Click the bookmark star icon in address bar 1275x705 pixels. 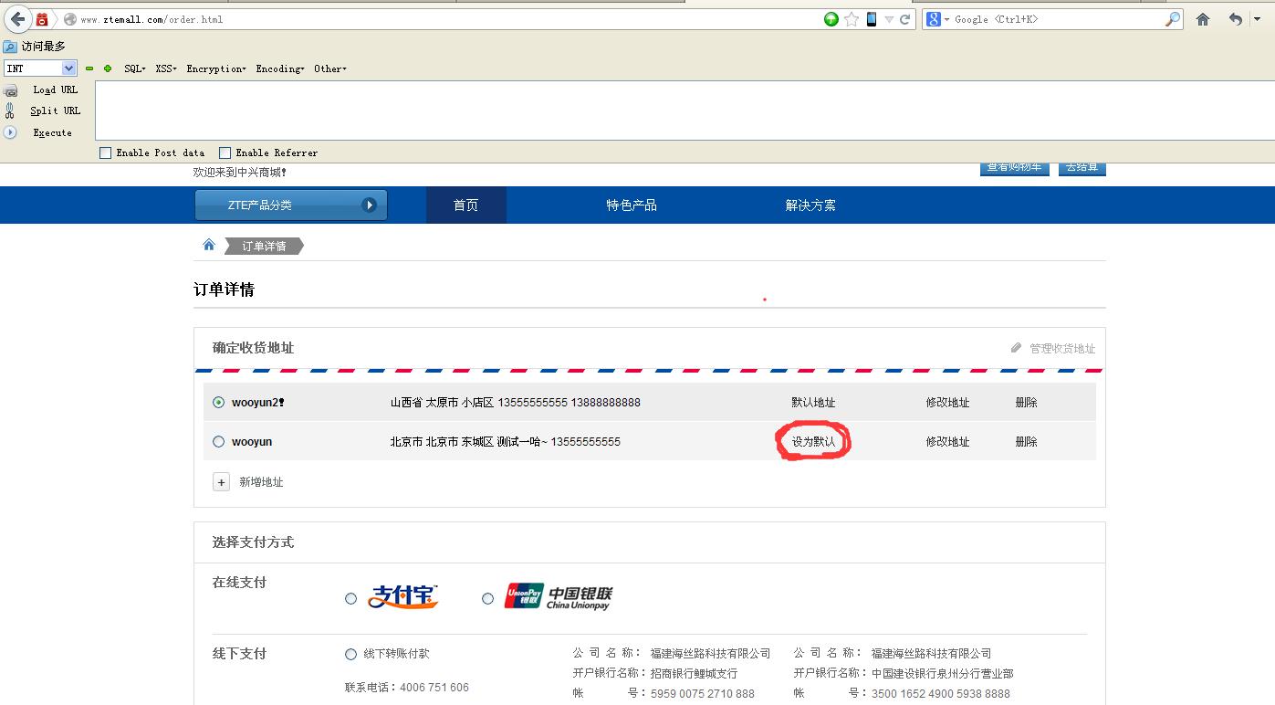(x=852, y=19)
